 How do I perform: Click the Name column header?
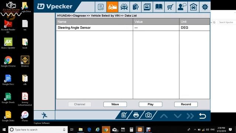(x=94, y=22)
